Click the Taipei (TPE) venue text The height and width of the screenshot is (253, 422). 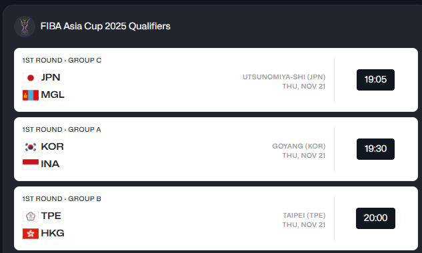304,215
